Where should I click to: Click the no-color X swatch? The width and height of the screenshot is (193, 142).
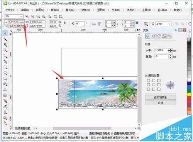pos(189,39)
